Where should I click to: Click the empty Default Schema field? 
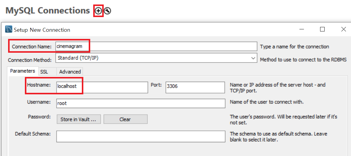pyautogui.click(x=141, y=136)
